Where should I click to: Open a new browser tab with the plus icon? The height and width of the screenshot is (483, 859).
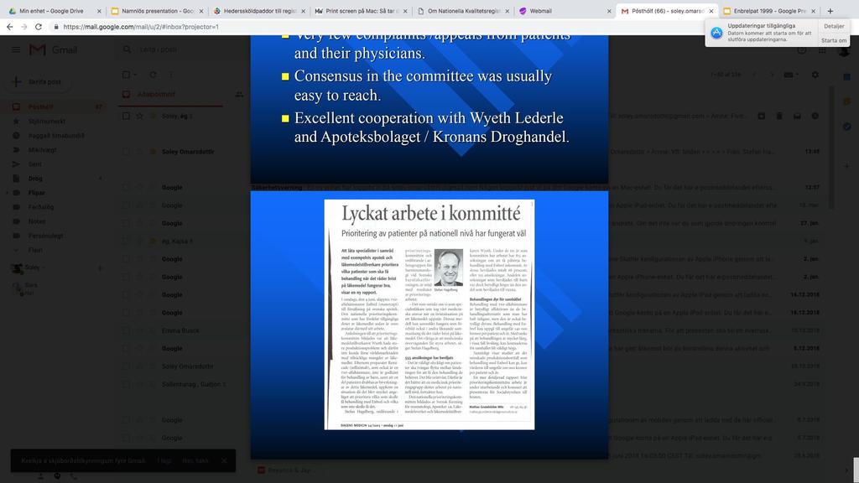[x=830, y=10]
